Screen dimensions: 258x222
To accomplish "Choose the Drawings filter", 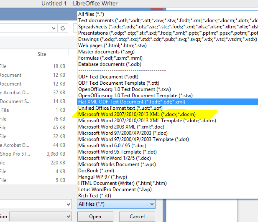I will [x=168, y=39].
